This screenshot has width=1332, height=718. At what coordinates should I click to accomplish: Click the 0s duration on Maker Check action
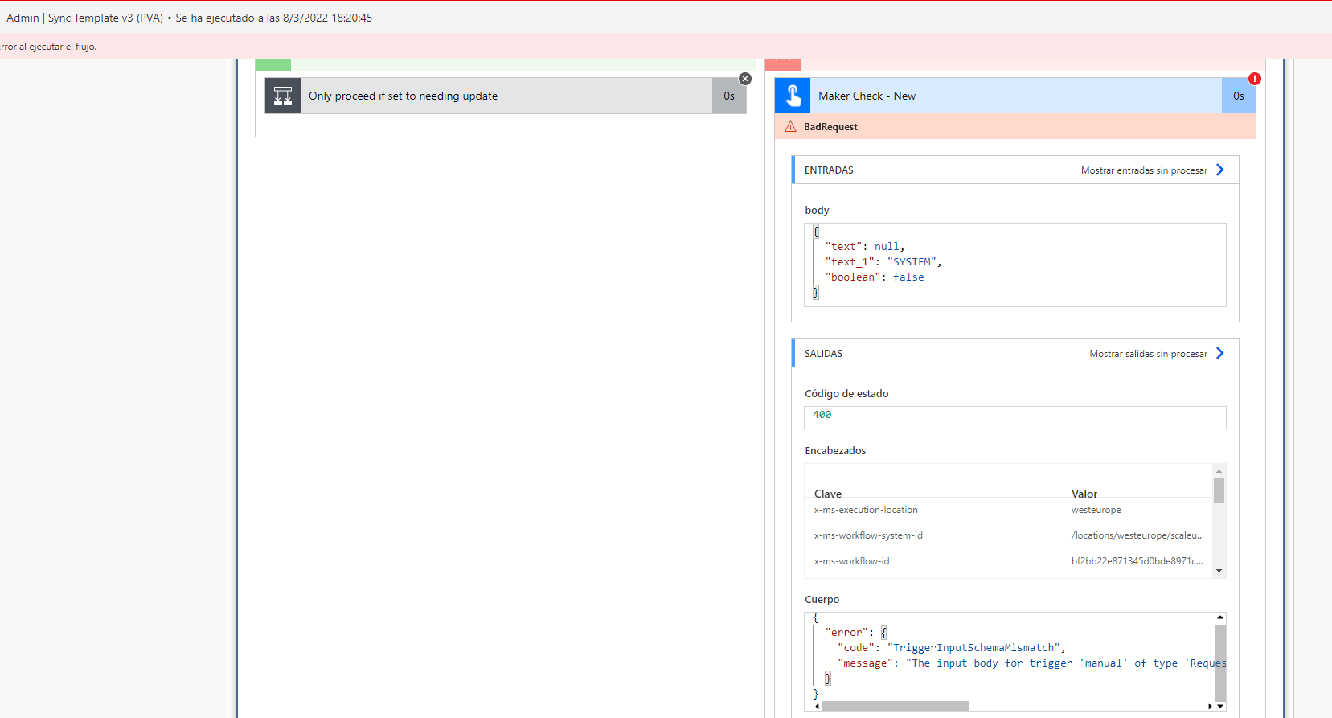[x=1239, y=96]
